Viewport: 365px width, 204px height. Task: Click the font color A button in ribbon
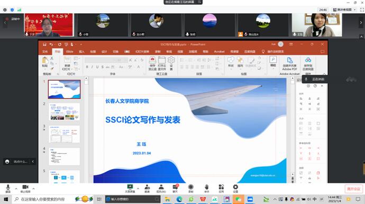139,67
